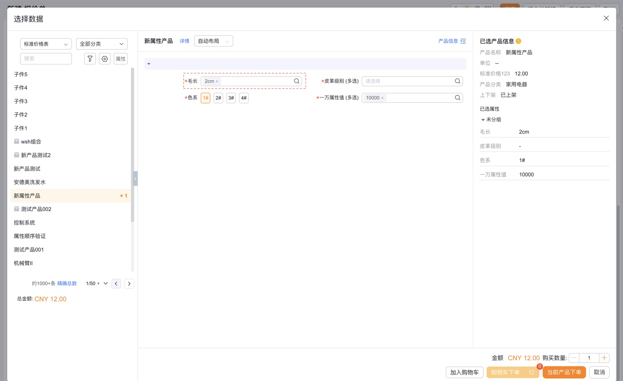Click the 毛长 tag input area
The height and width of the screenshot is (381, 623).
pyautogui.click(x=251, y=81)
